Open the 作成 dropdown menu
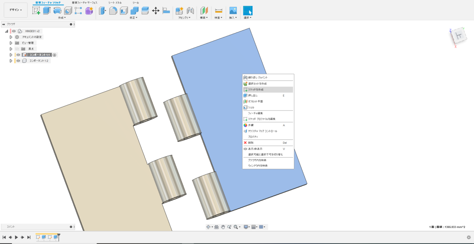This screenshot has width=474, height=244. click(62, 18)
